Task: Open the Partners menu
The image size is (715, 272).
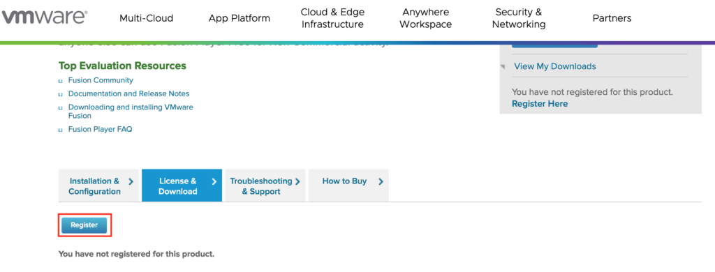Action: click(612, 18)
